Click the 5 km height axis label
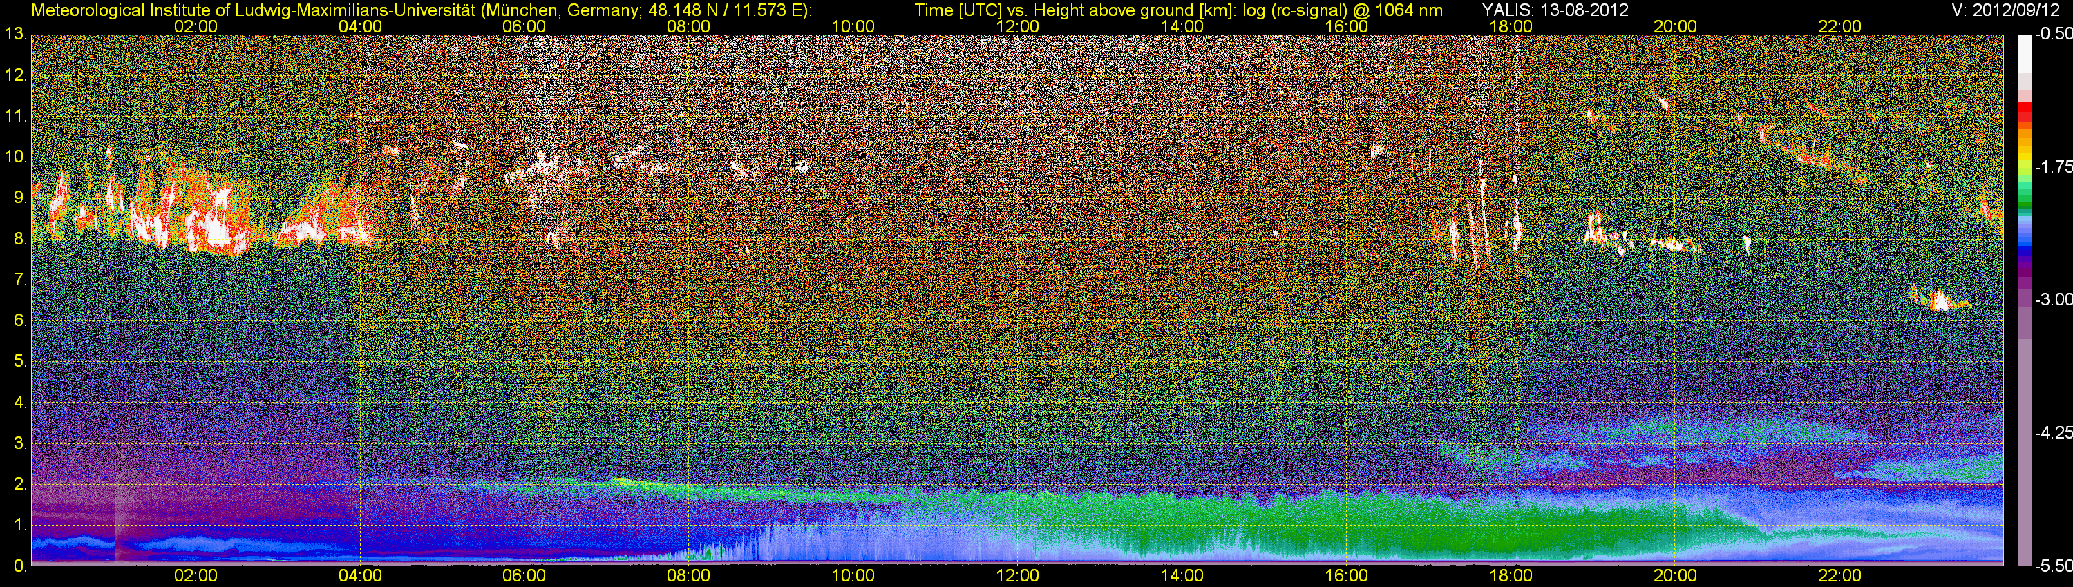The height and width of the screenshot is (587, 2073). (x=19, y=361)
